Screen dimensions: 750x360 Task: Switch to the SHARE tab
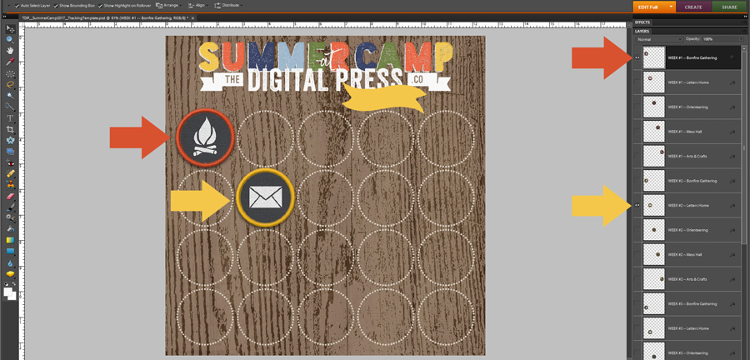click(x=729, y=7)
